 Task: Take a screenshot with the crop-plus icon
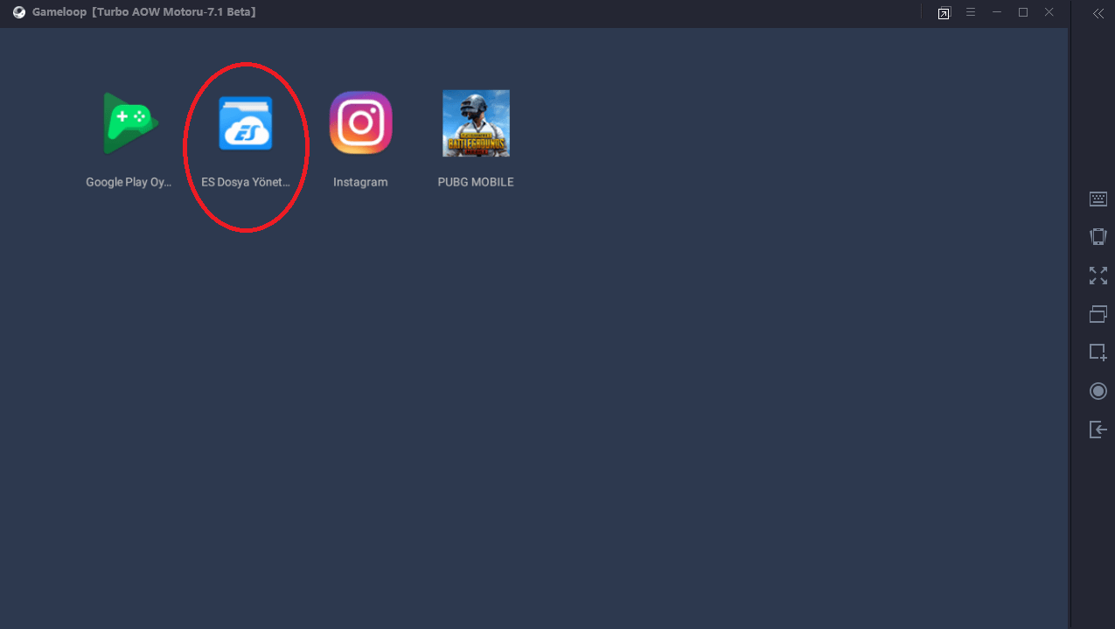click(x=1098, y=352)
